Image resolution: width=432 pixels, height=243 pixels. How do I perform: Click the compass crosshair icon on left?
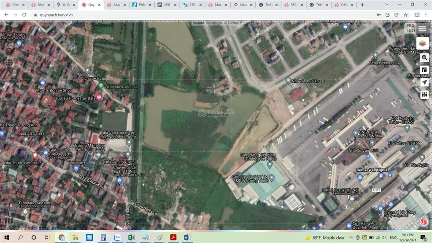(9, 62)
